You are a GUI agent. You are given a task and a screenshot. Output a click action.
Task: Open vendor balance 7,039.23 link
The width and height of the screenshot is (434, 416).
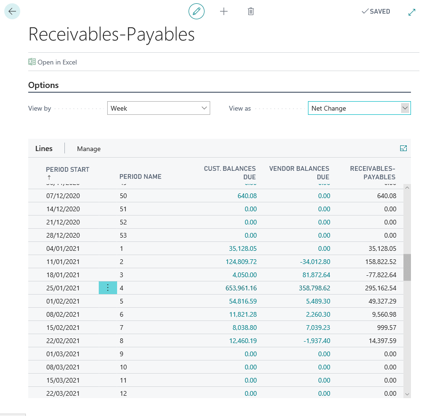tap(318, 328)
